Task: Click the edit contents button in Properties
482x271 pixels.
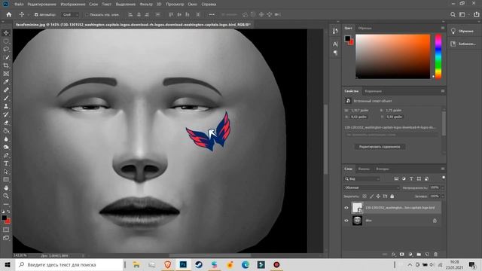Action: coord(380,147)
